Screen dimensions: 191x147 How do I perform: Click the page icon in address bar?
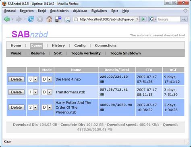coord(76,19)
